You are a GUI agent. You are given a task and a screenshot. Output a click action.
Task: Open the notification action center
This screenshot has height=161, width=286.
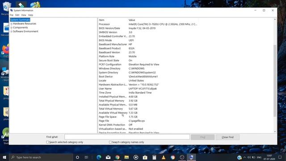(x=280, y=157)
